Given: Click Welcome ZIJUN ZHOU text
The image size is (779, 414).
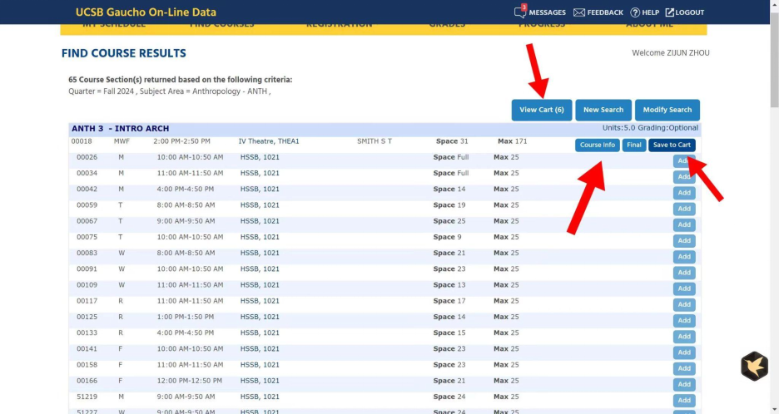Looking at the screenshot, I should 670,53.
